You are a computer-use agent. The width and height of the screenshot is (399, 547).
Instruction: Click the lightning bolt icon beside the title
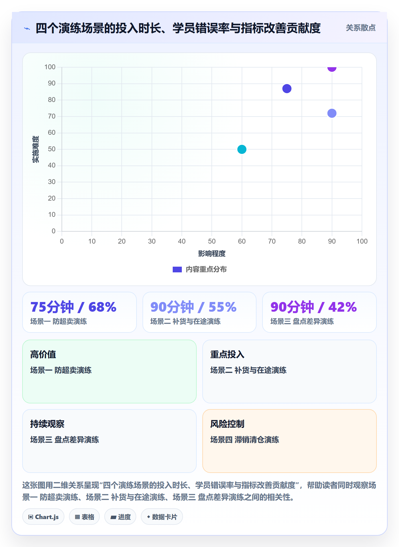point(27,28)
